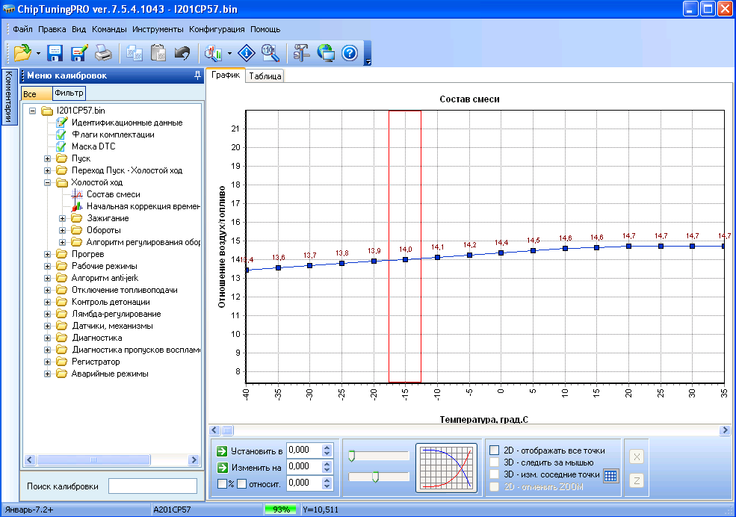The height and width of the screenshot is (517, 736).
Task: Click the binary search magnifier icon
Action: pos(270,53)
